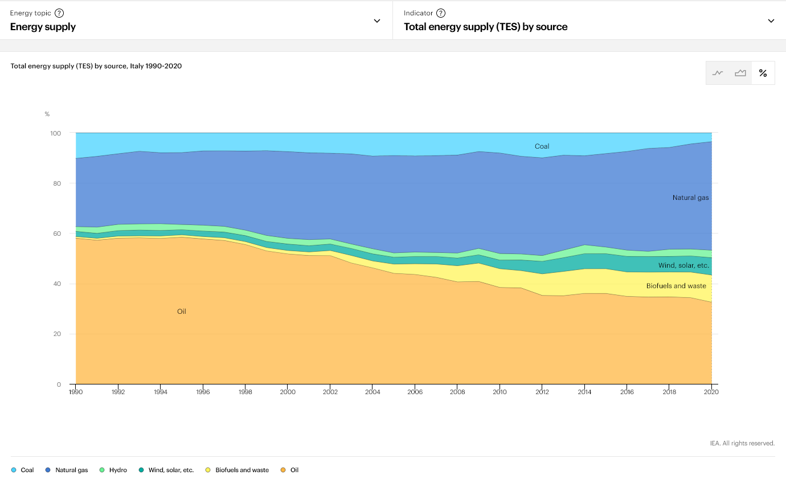
Task: Open the Energy topic help icon
Action: (x=59, y=13)
